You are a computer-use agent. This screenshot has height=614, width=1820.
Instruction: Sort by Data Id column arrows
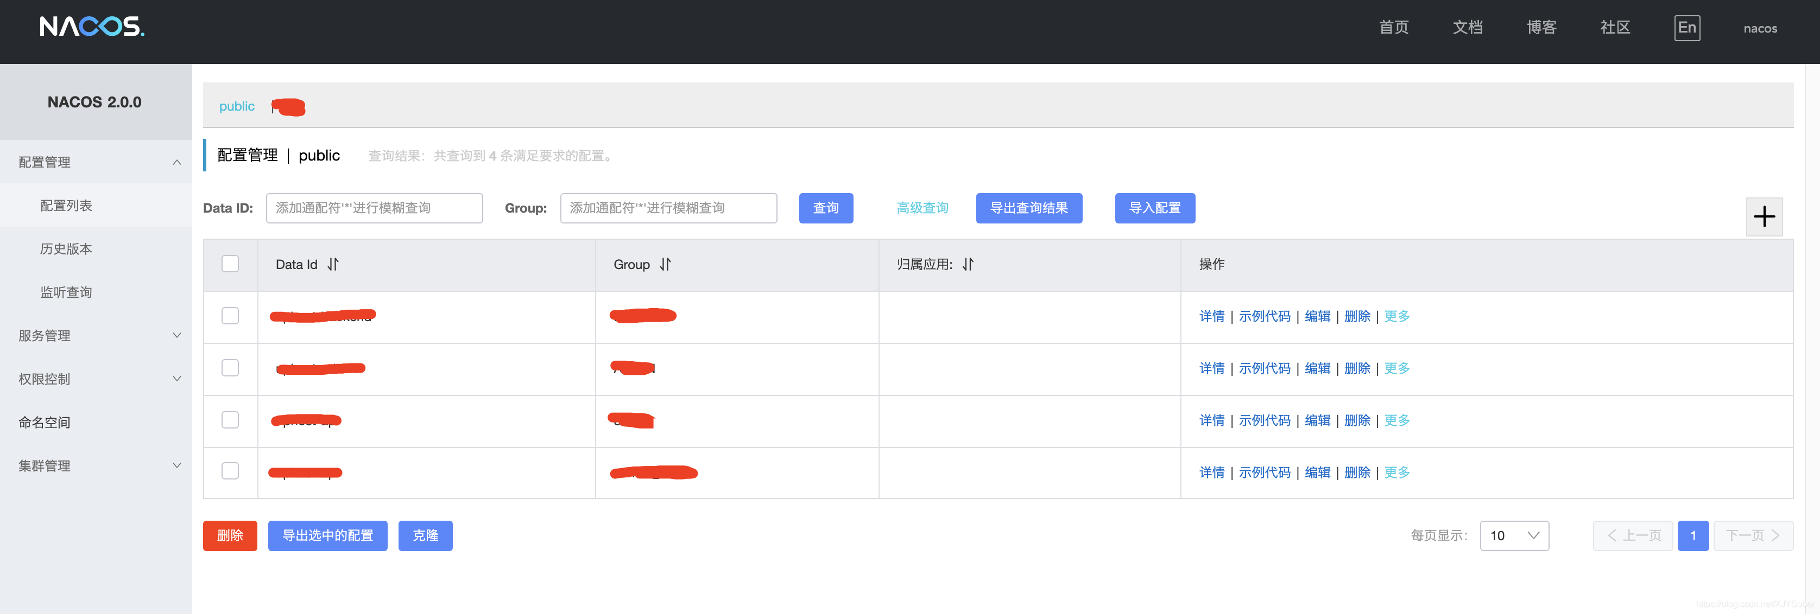(333, 265)
